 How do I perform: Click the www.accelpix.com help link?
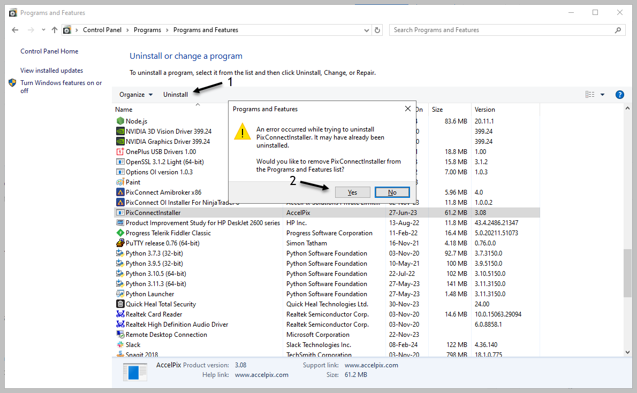point(262,375)
